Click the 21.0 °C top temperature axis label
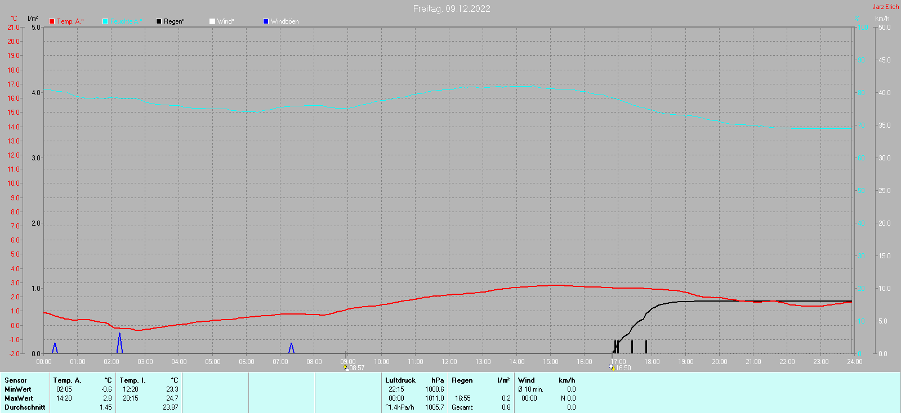The width and height of the screenshot is (901, 413). 14,27
